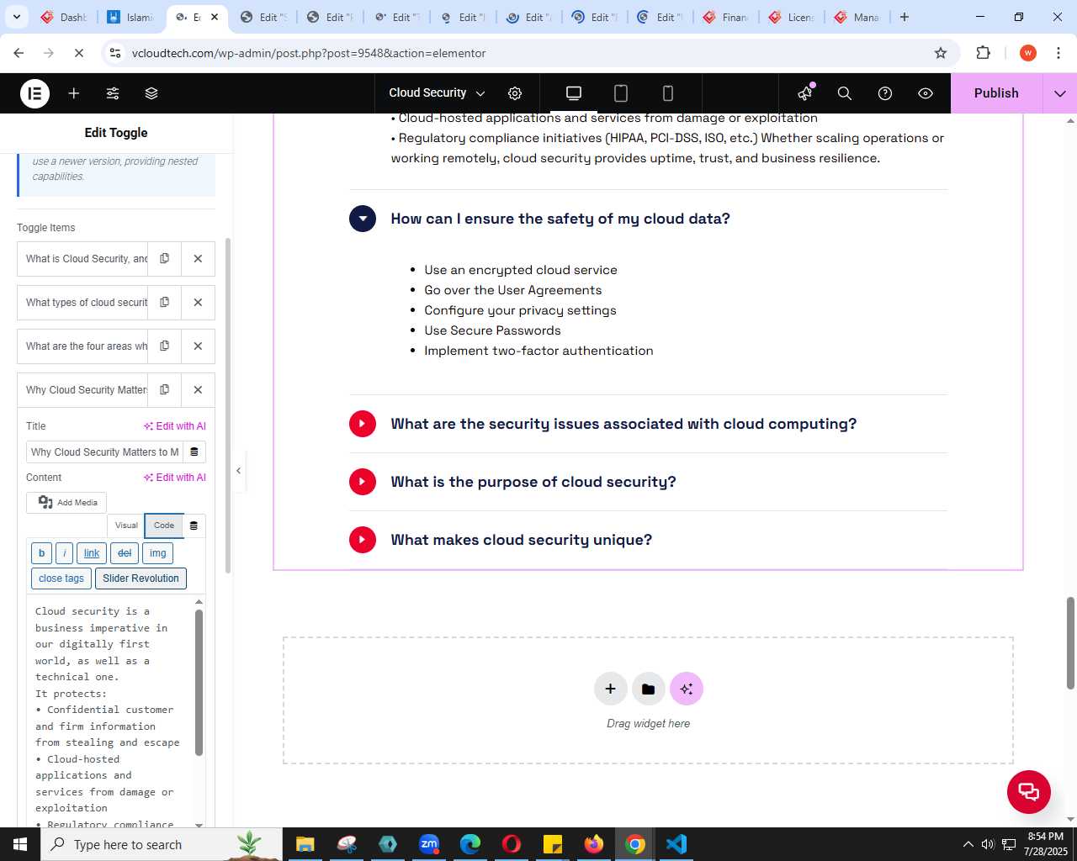This screenshot has width=1077, height=861.
Task: Remove 'What is Cloud Security' toggle item
Action: (x=198, y=259)
